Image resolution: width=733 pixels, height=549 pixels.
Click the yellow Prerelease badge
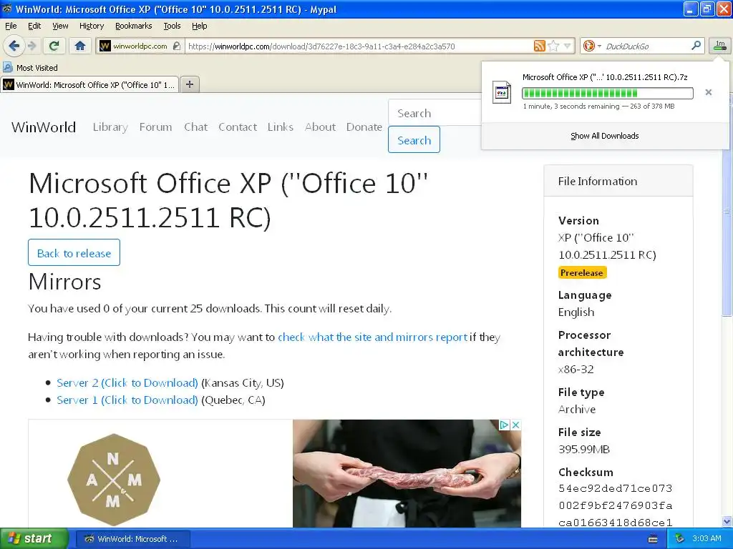click(x=582, y=272)
